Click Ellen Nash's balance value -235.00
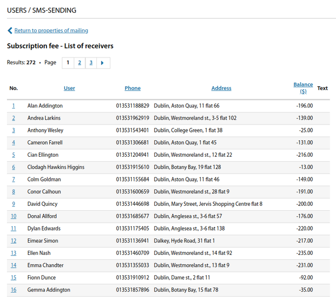The width and height of the screenshot is (336, 297). click(303, 253)
